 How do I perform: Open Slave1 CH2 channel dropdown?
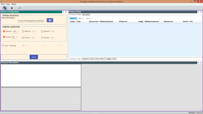coord(14,37)
